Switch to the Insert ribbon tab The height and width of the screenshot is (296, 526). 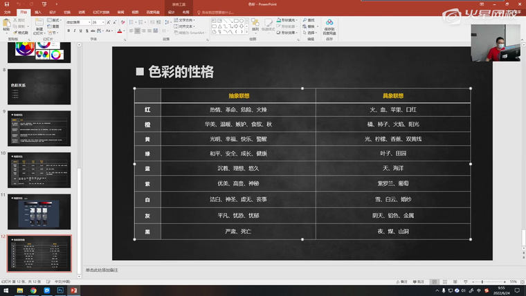click(37, 12)
